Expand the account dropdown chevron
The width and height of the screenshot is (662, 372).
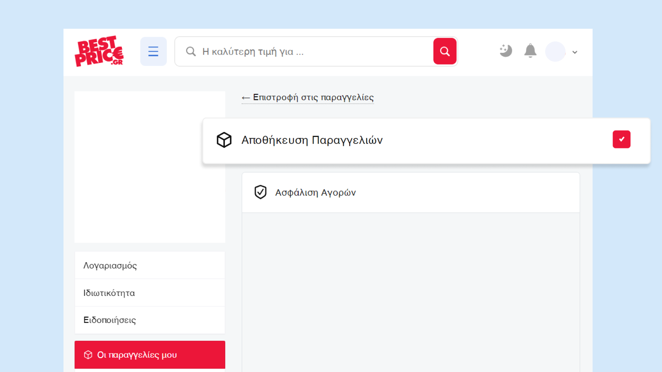pyautogui.click(x=575, y=52)
